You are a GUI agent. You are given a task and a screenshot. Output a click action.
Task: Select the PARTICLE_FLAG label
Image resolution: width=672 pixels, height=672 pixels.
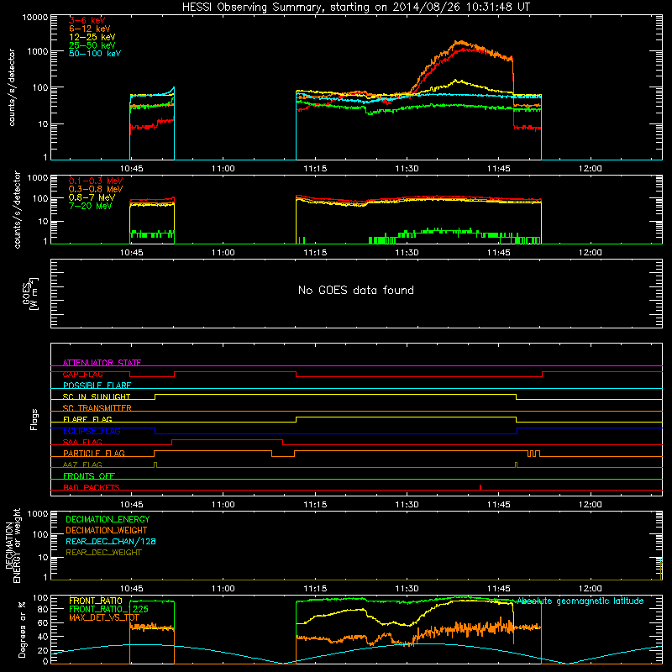(94, 453)
